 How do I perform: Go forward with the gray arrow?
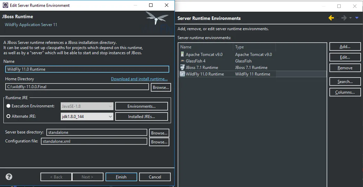[x=344, y=18]
